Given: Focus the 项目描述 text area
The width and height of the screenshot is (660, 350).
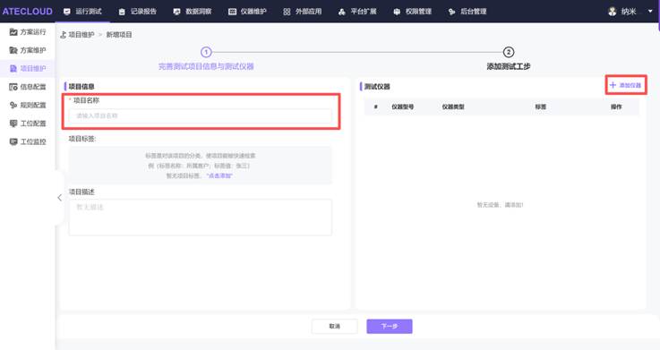Looking at the screenshot, I should [x=200, y=217].
